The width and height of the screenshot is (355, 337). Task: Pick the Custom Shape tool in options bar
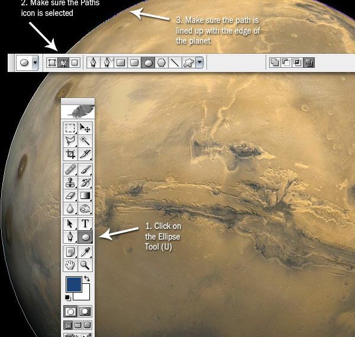[189, 63]
